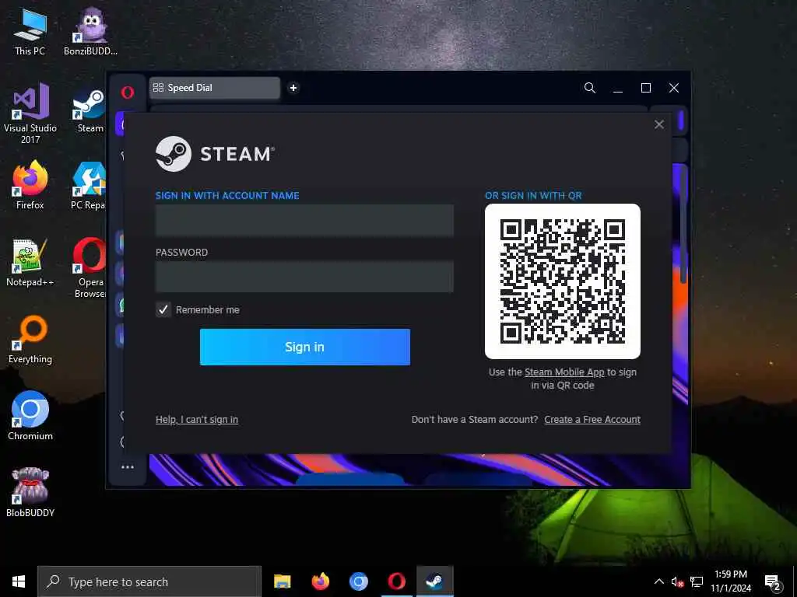Switch to Steam from the taskbar
This screenshot has width=797, height=597.
434,581
